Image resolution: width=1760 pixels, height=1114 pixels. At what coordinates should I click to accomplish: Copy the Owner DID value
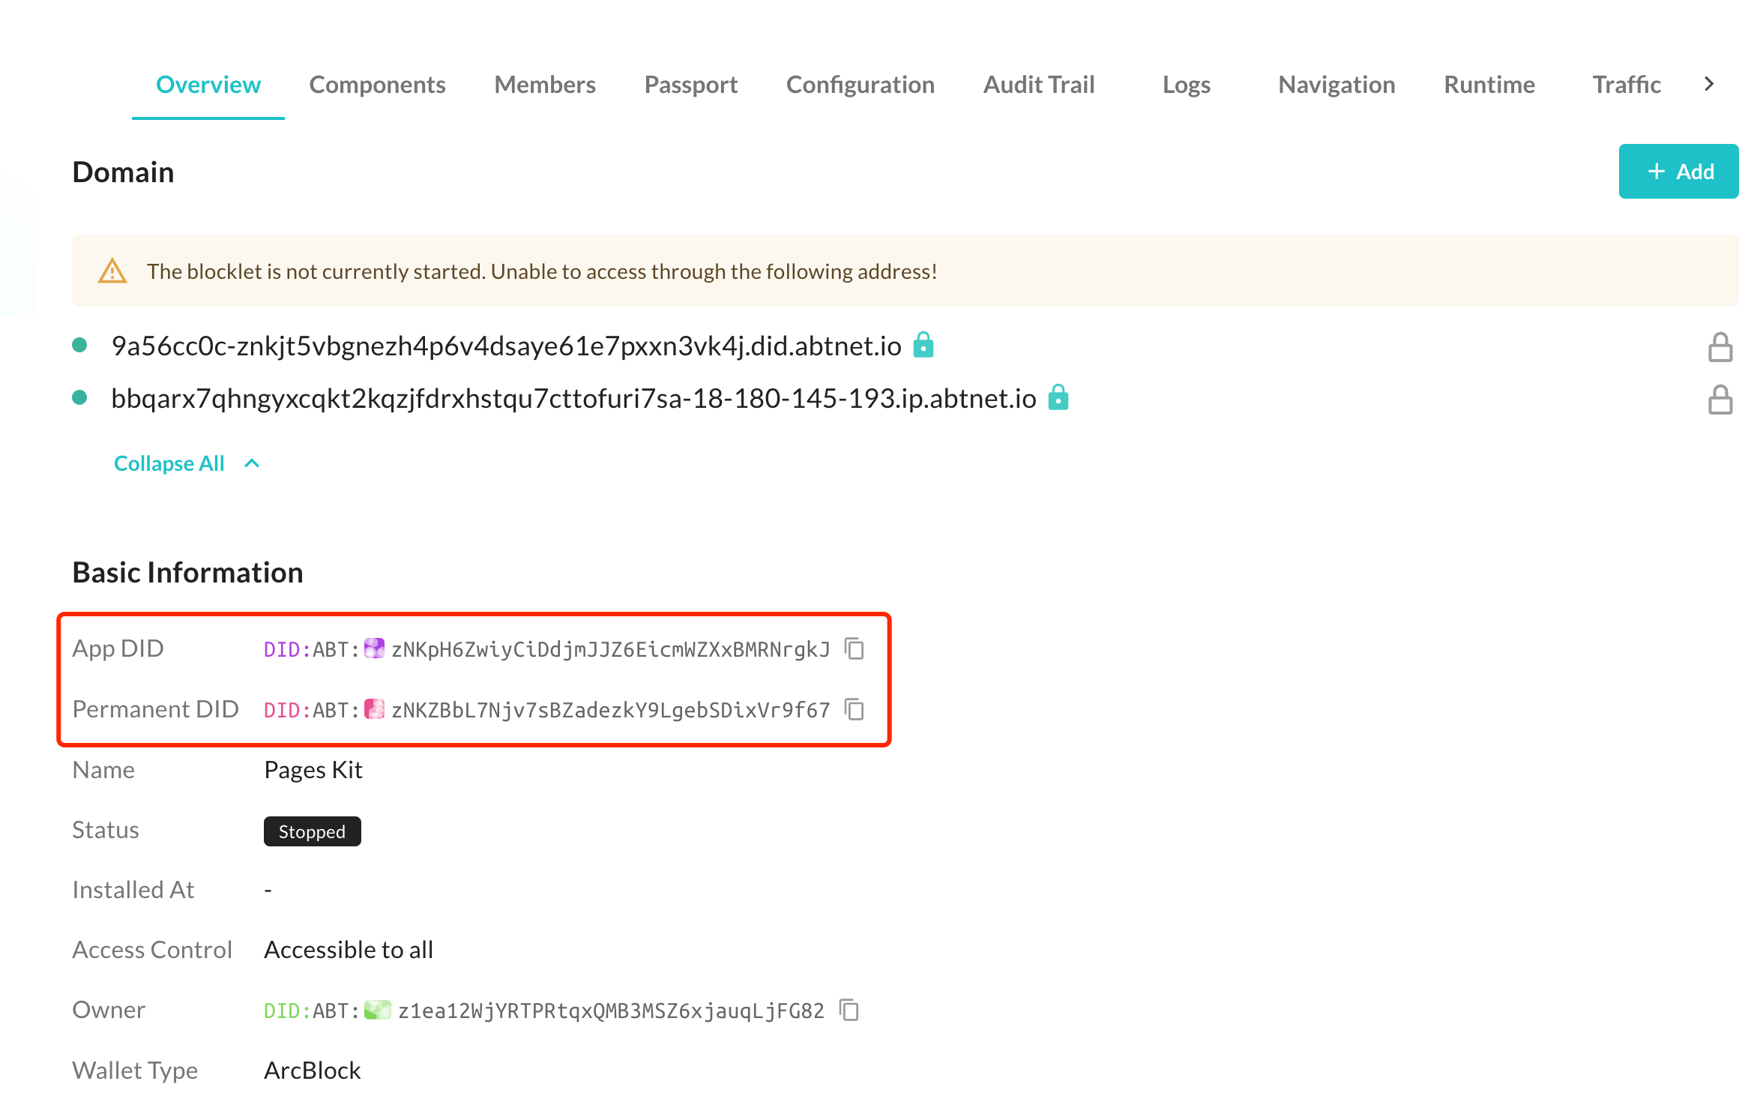tap(849, 1010)
